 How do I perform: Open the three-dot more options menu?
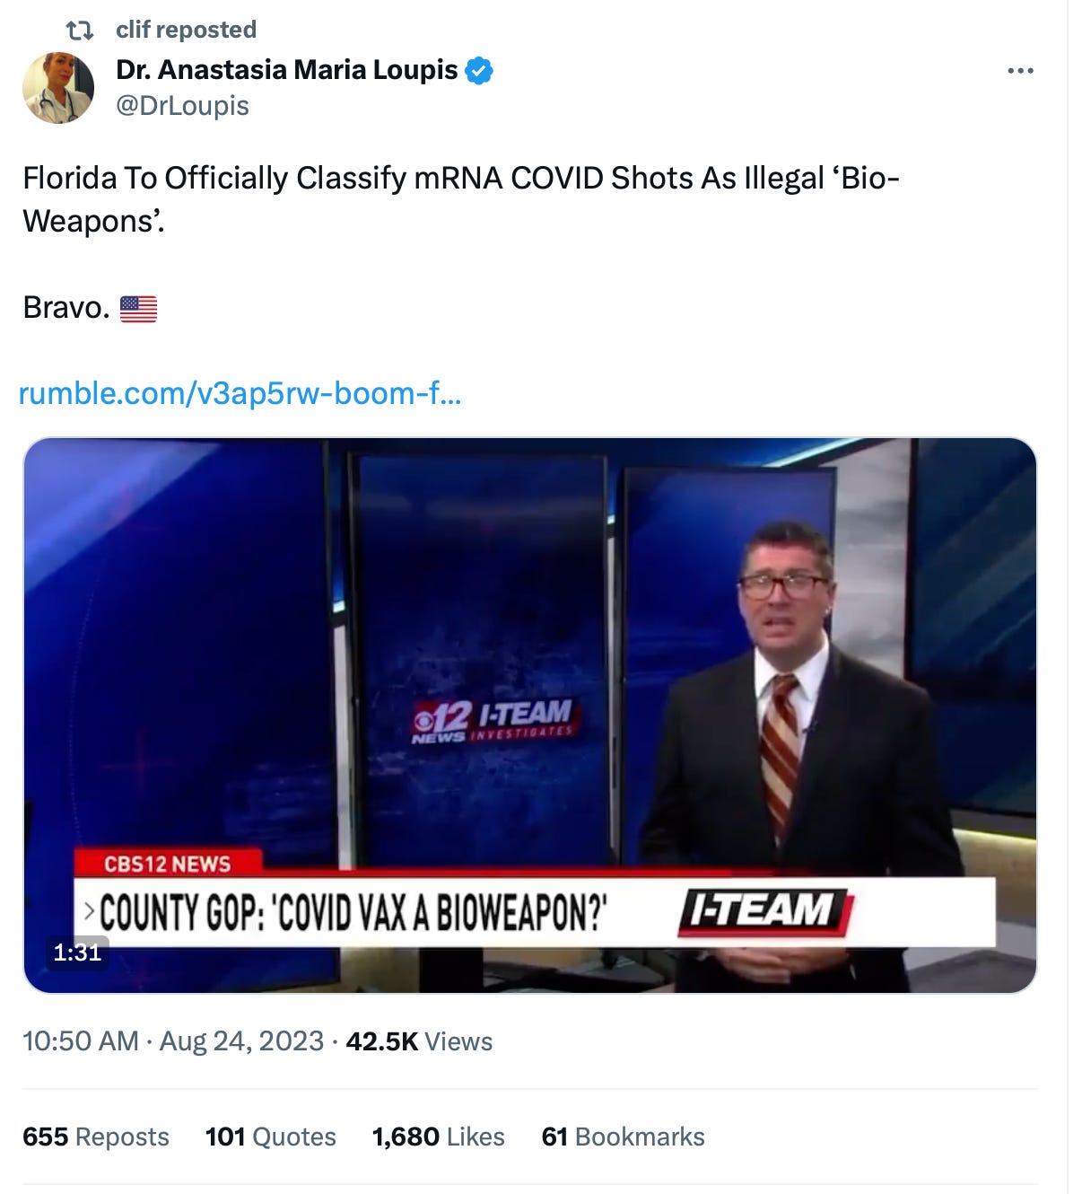click(x=1020, y=71)
